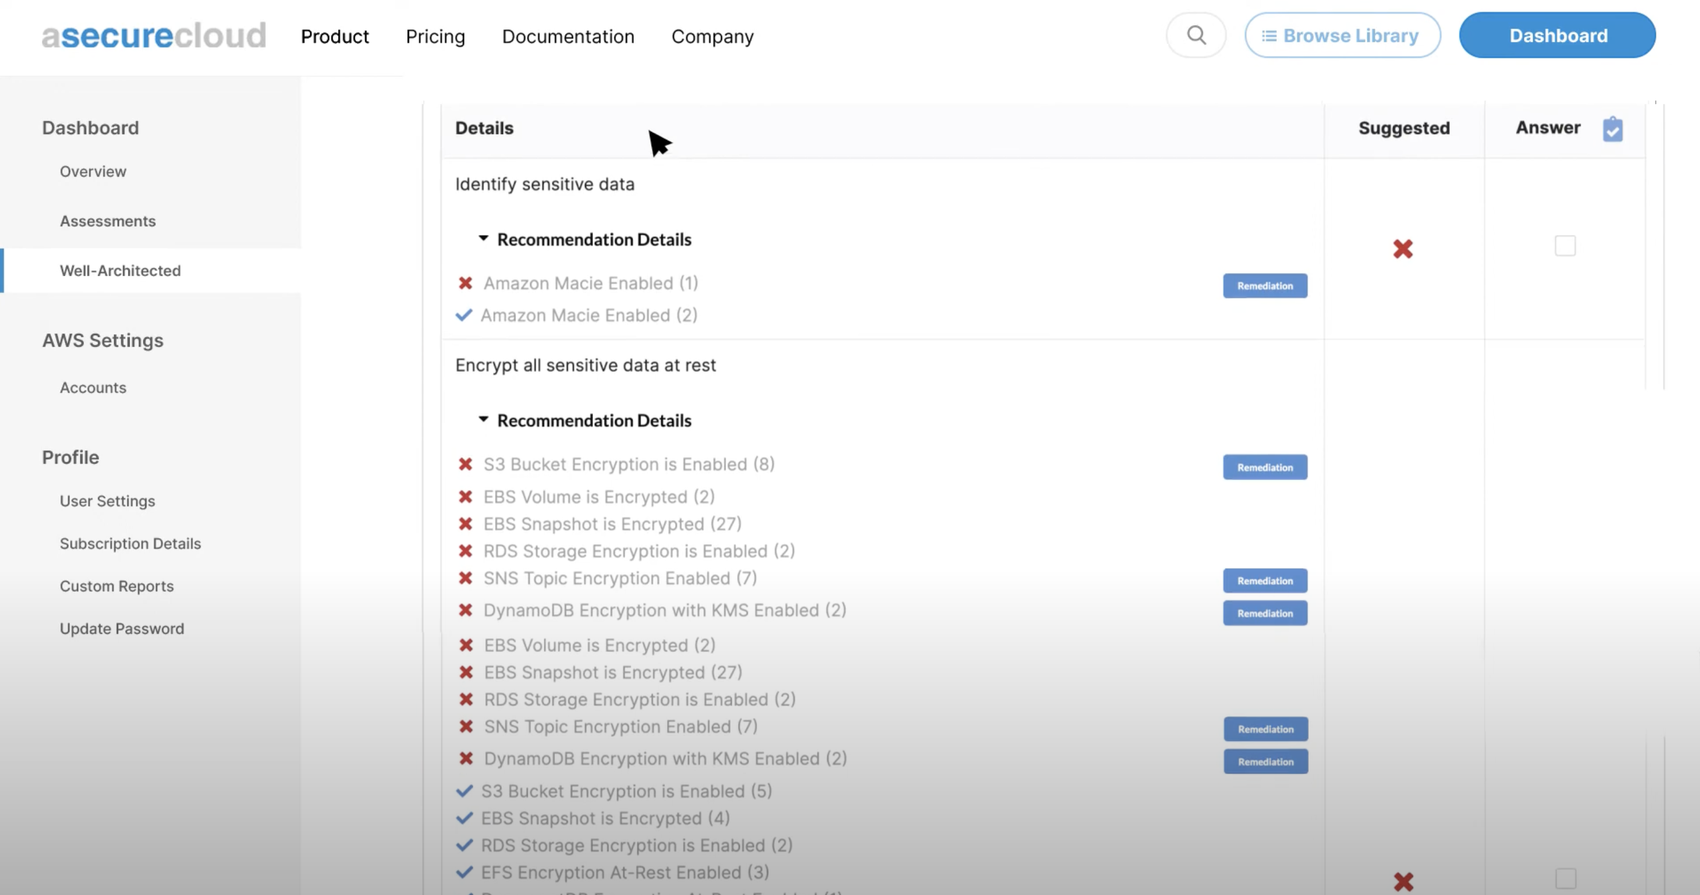Click the Profile sidebar heading
The width and height of the screenshot is (1700, 895).
pos(70,457)
